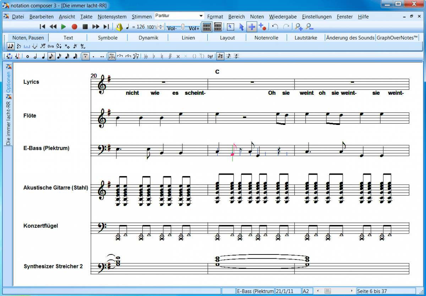The height and width of the screenshot is (296, 426).
Task: Select the region selection tool with dashed rectangle
Action: tap(231, 27)
